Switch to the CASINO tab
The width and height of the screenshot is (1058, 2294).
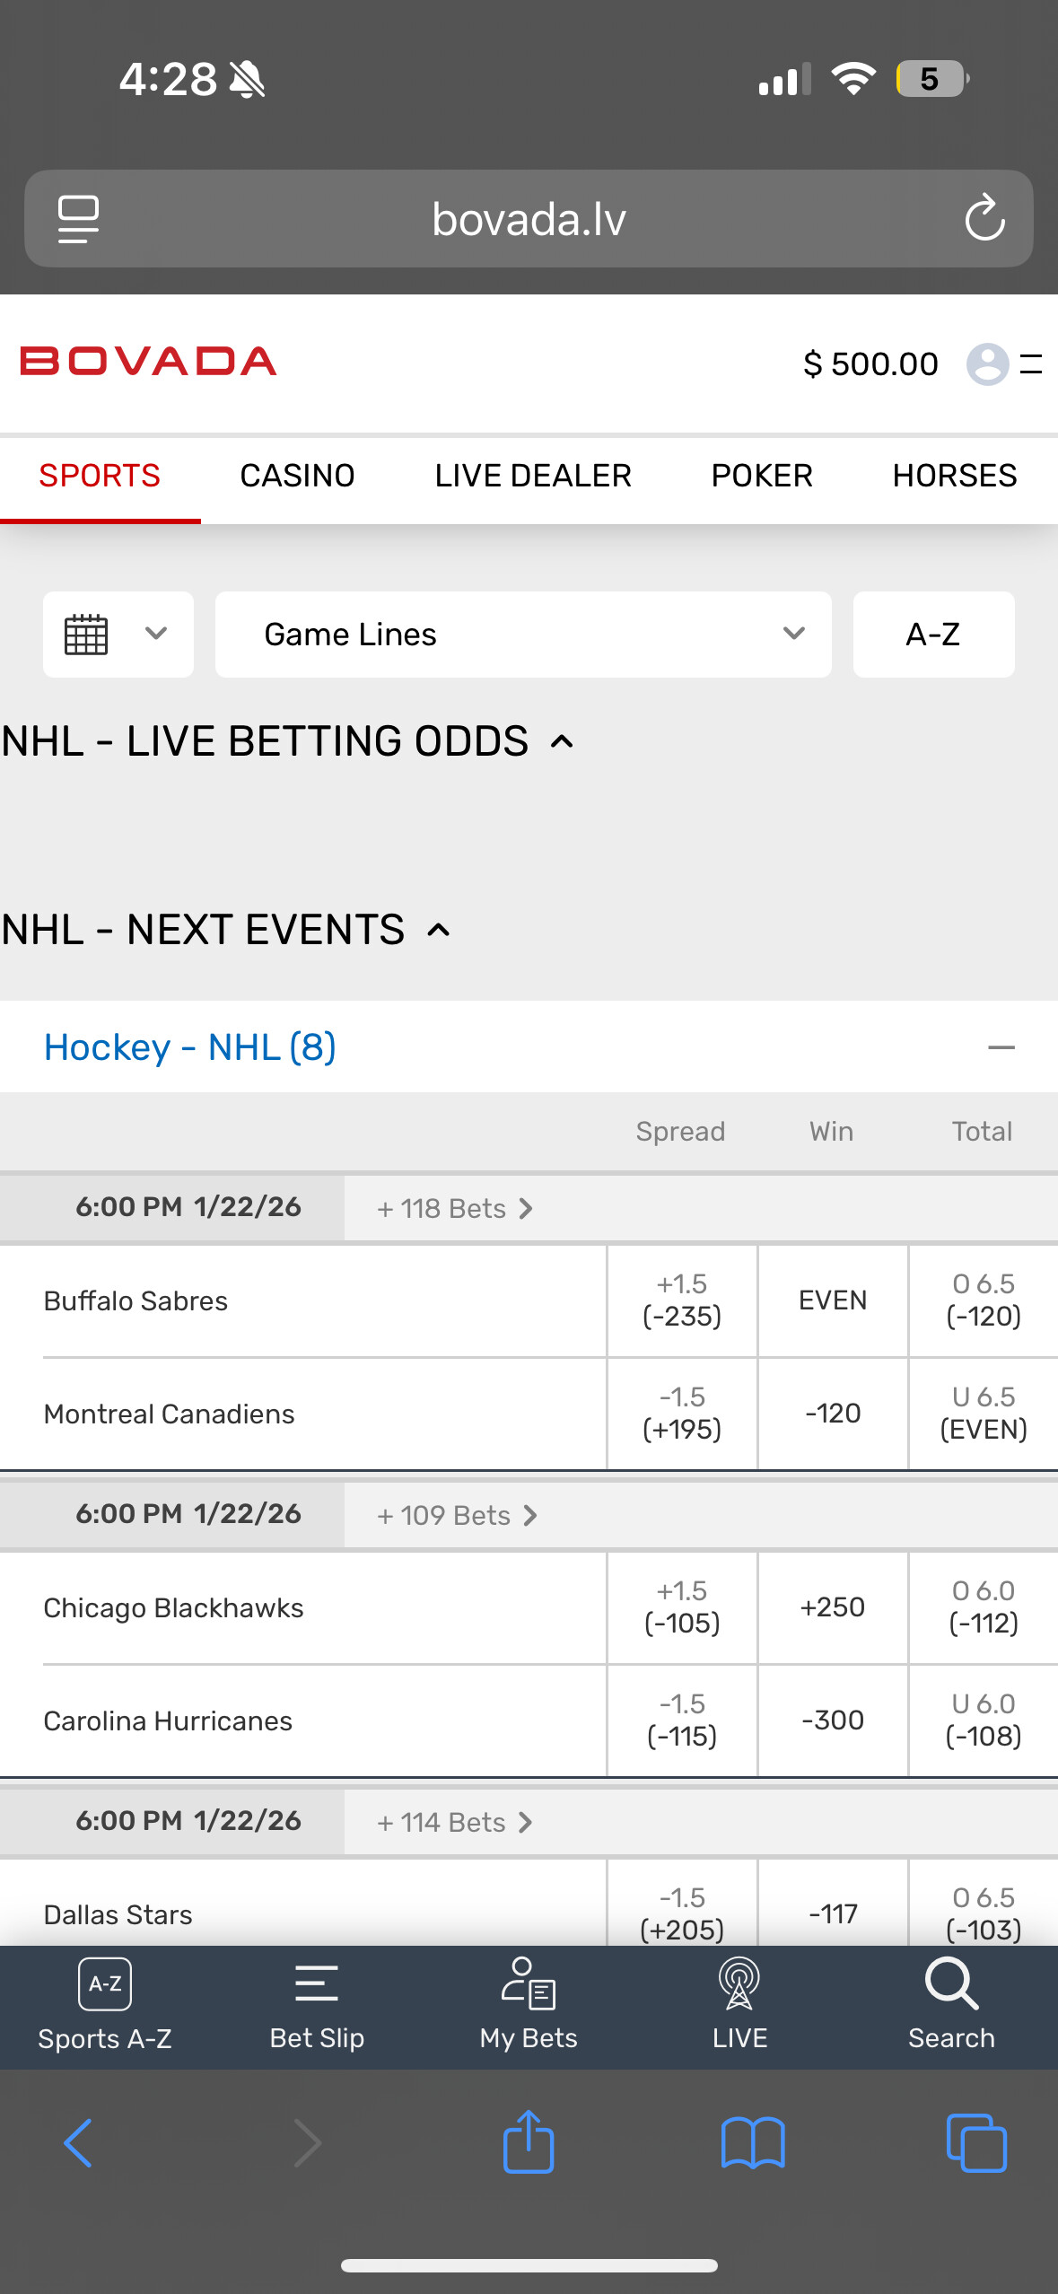(297, 476)
